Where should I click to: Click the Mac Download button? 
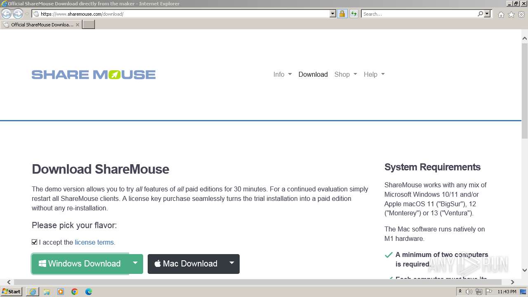coord(186,264)
